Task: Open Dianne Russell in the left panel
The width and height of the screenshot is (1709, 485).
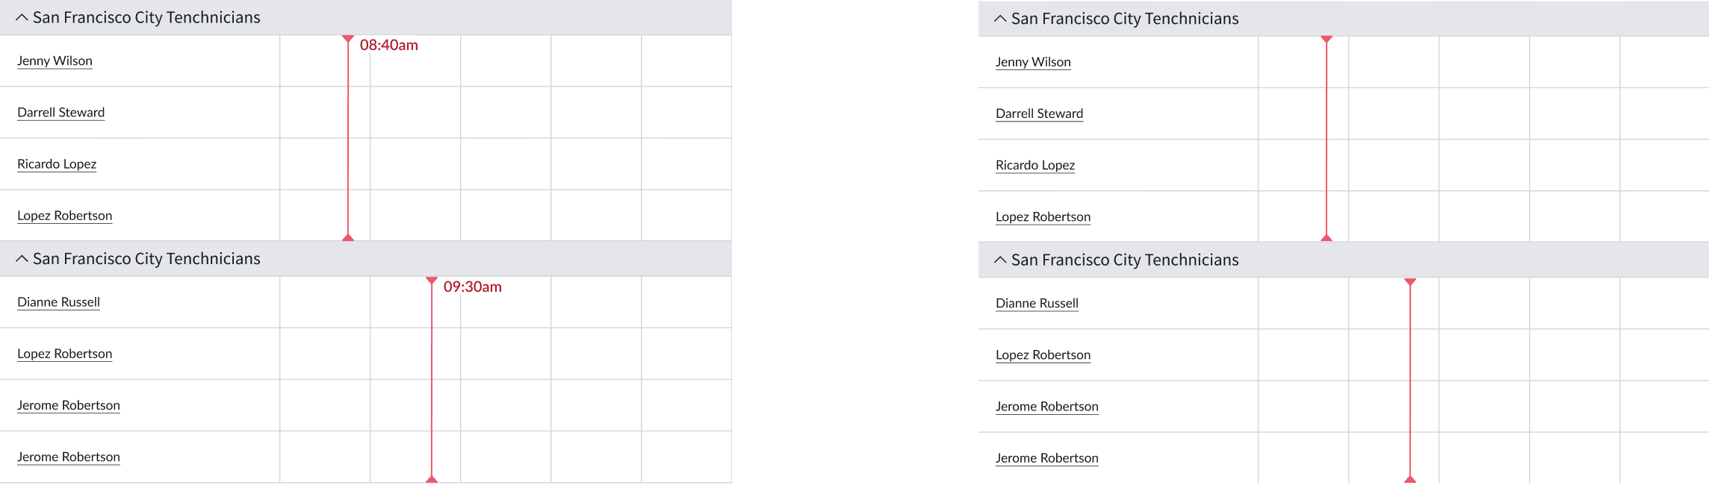Action: [58, 301]
